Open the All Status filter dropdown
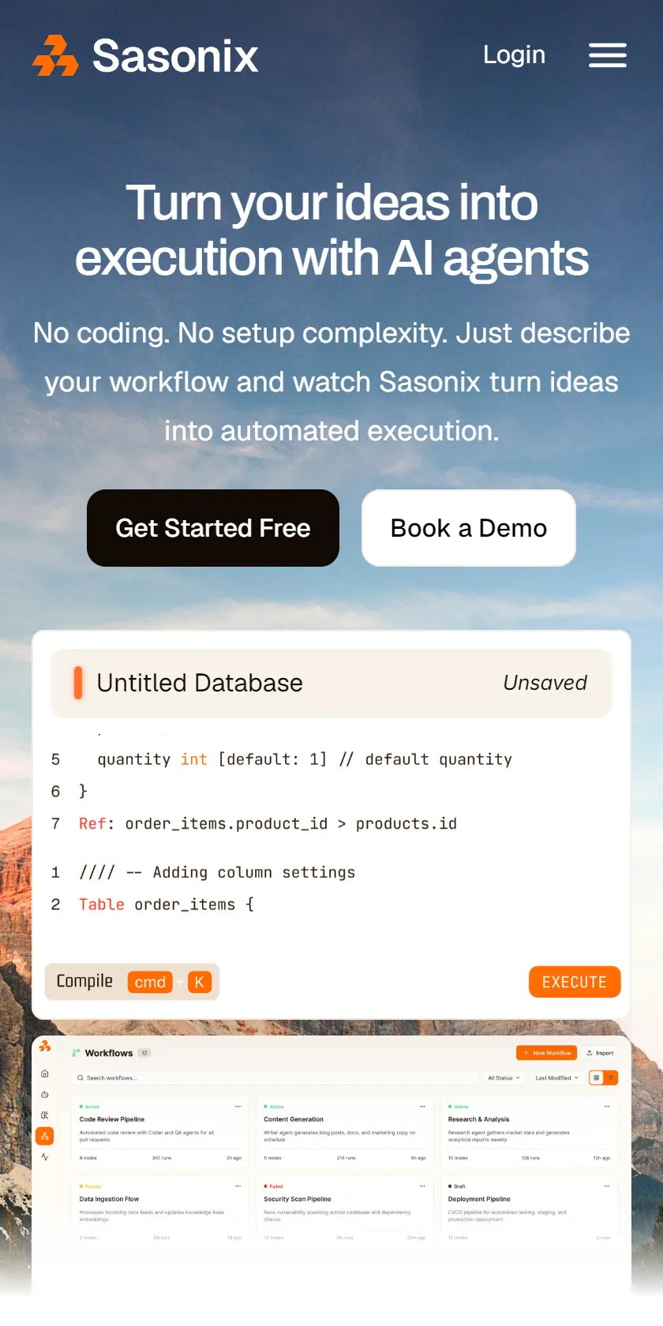 pos(504,1077)
